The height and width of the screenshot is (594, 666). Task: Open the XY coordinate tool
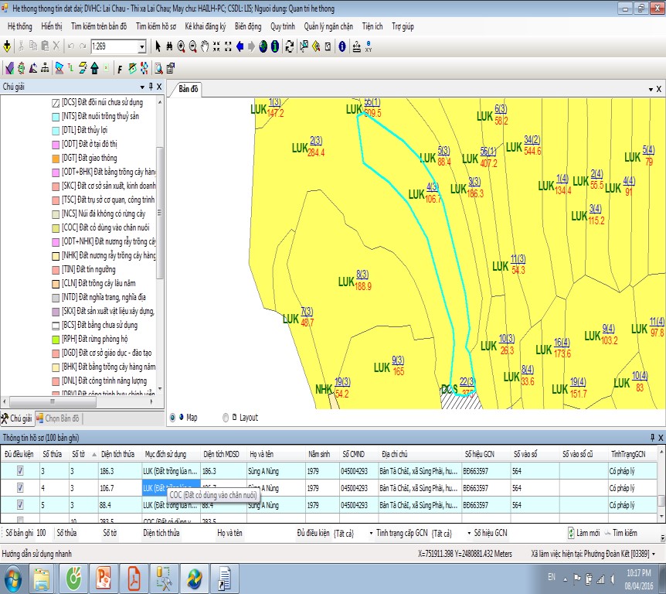click(369, 47)
